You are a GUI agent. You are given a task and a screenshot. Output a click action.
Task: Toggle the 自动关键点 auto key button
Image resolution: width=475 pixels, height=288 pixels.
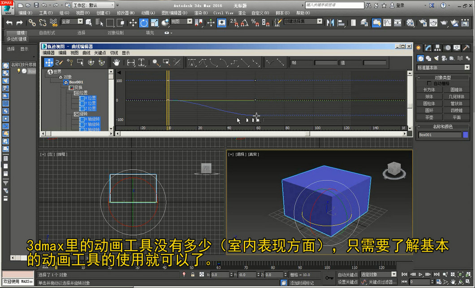[348, 275]
